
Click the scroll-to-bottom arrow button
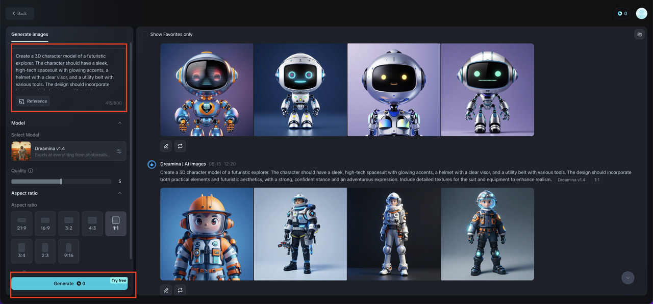[628, 278]
